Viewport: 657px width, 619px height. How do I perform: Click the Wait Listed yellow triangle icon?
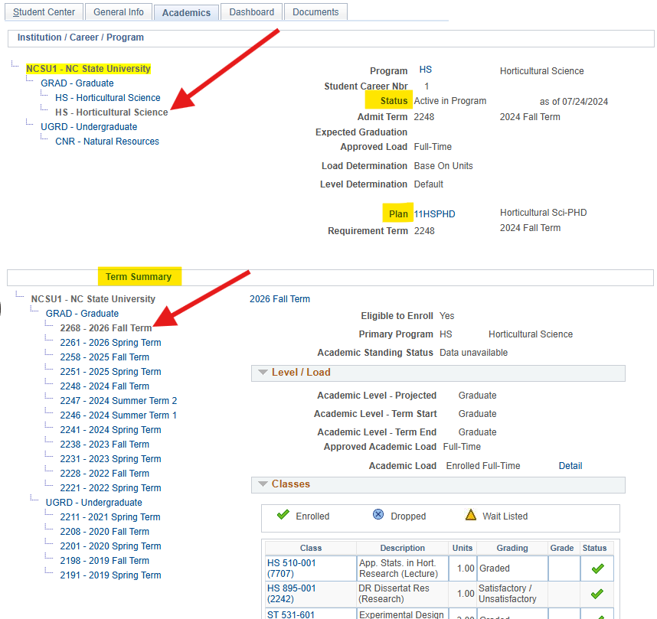pos(471,515)
